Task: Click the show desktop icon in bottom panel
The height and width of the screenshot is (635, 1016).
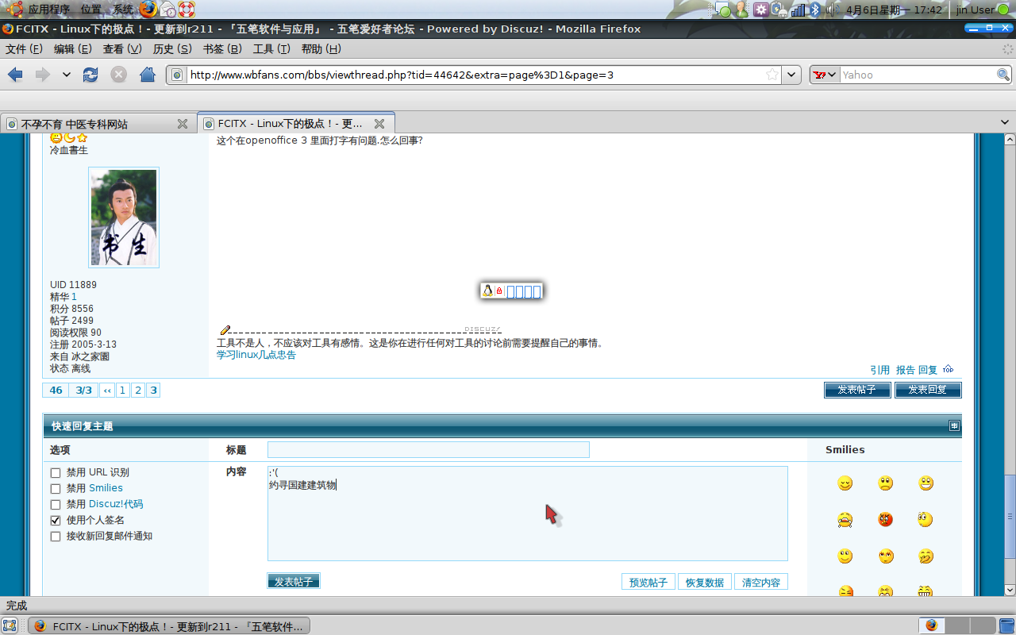Action: tap(10, 625)
